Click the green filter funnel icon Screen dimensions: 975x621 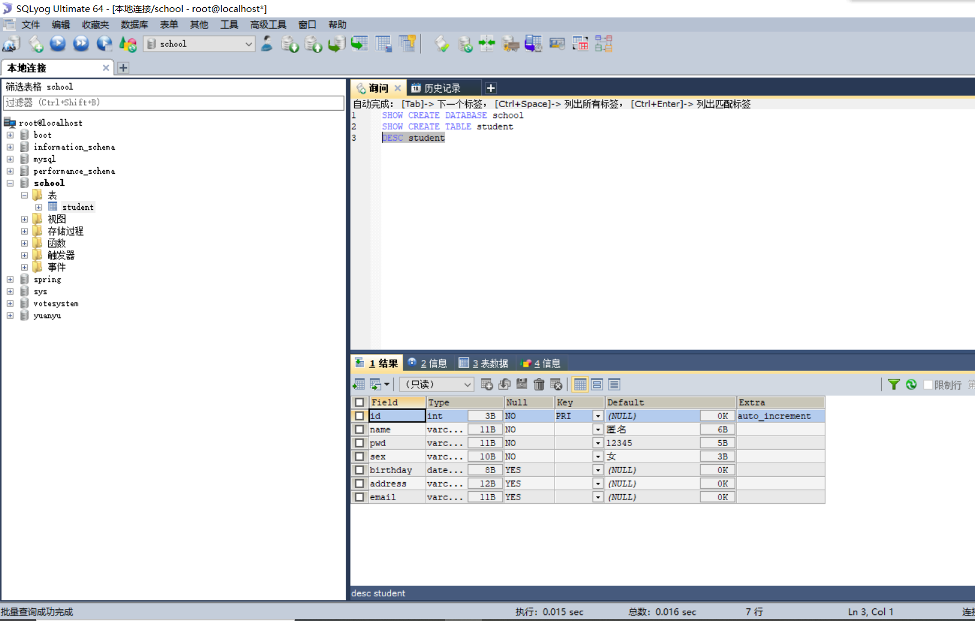coord(893,385)
